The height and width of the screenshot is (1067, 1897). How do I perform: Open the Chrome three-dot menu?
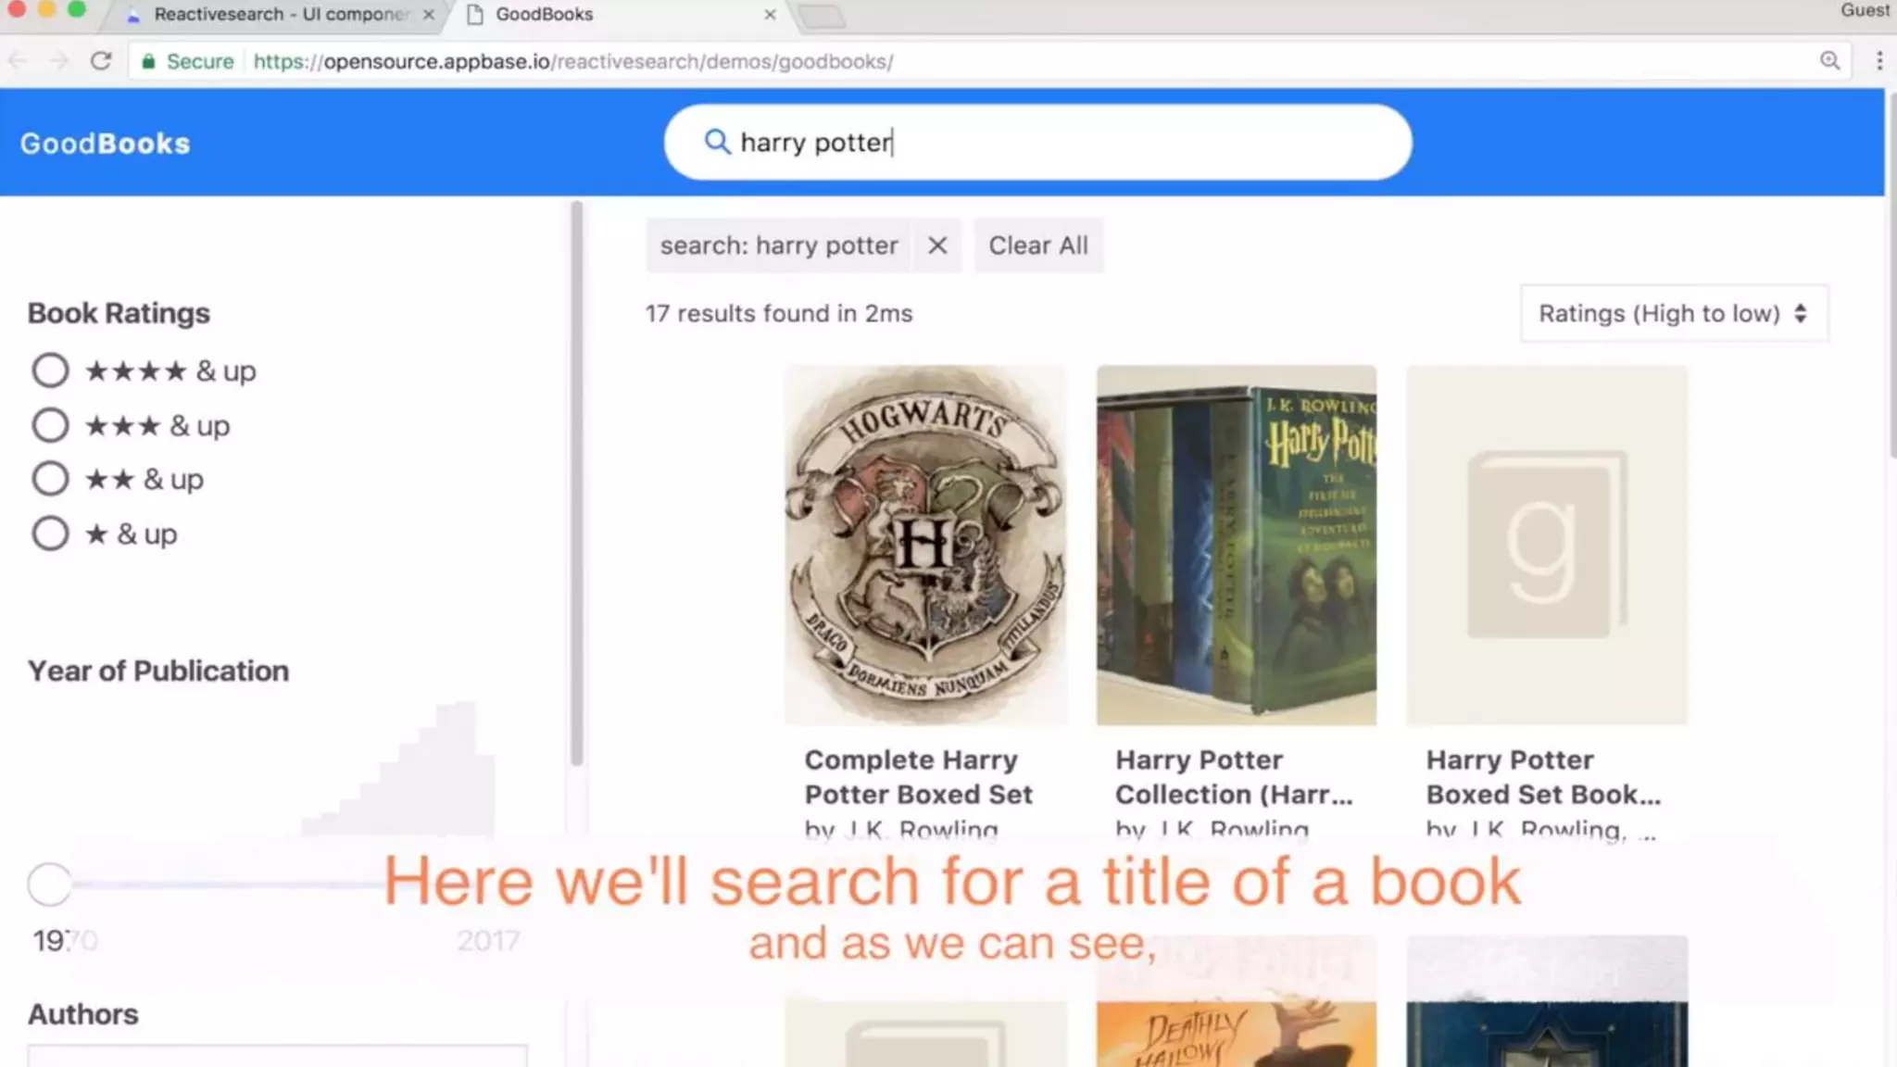point(1879,61)
